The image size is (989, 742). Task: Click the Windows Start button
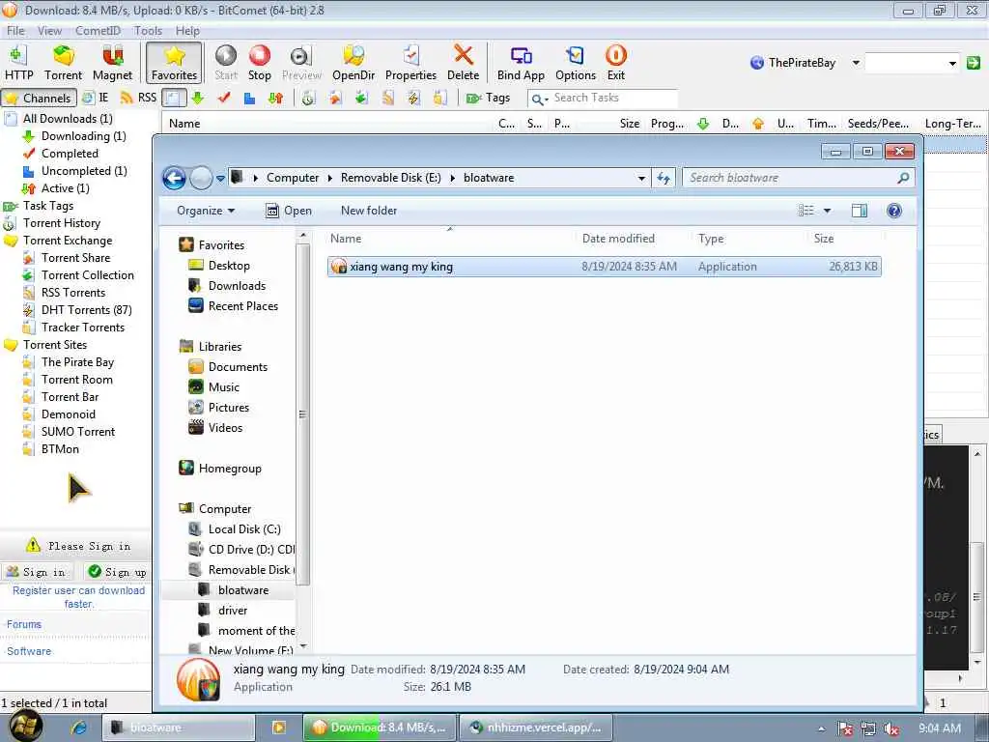click(x=25, y=728)
